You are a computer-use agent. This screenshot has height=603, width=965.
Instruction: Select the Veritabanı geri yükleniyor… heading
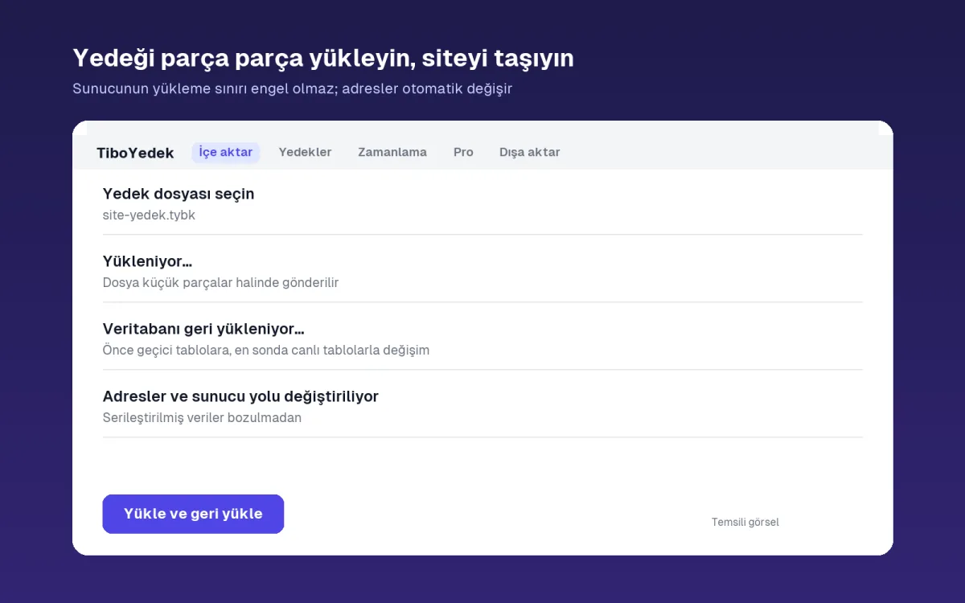(x=203, y=329)
